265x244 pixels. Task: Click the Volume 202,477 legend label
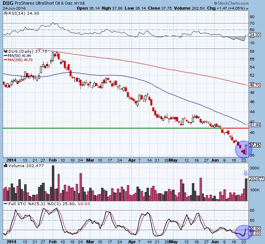pos(26,166)
